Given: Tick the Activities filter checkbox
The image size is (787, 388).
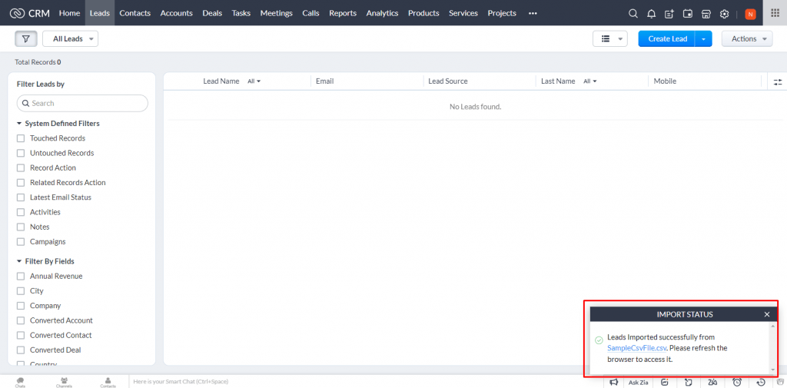Looking at the screenshot, I should point(21,212).
